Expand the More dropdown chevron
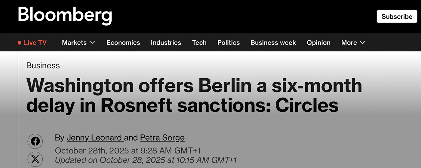Image resolution: width=421 pixels, height=168 pixels. point(362,43)
